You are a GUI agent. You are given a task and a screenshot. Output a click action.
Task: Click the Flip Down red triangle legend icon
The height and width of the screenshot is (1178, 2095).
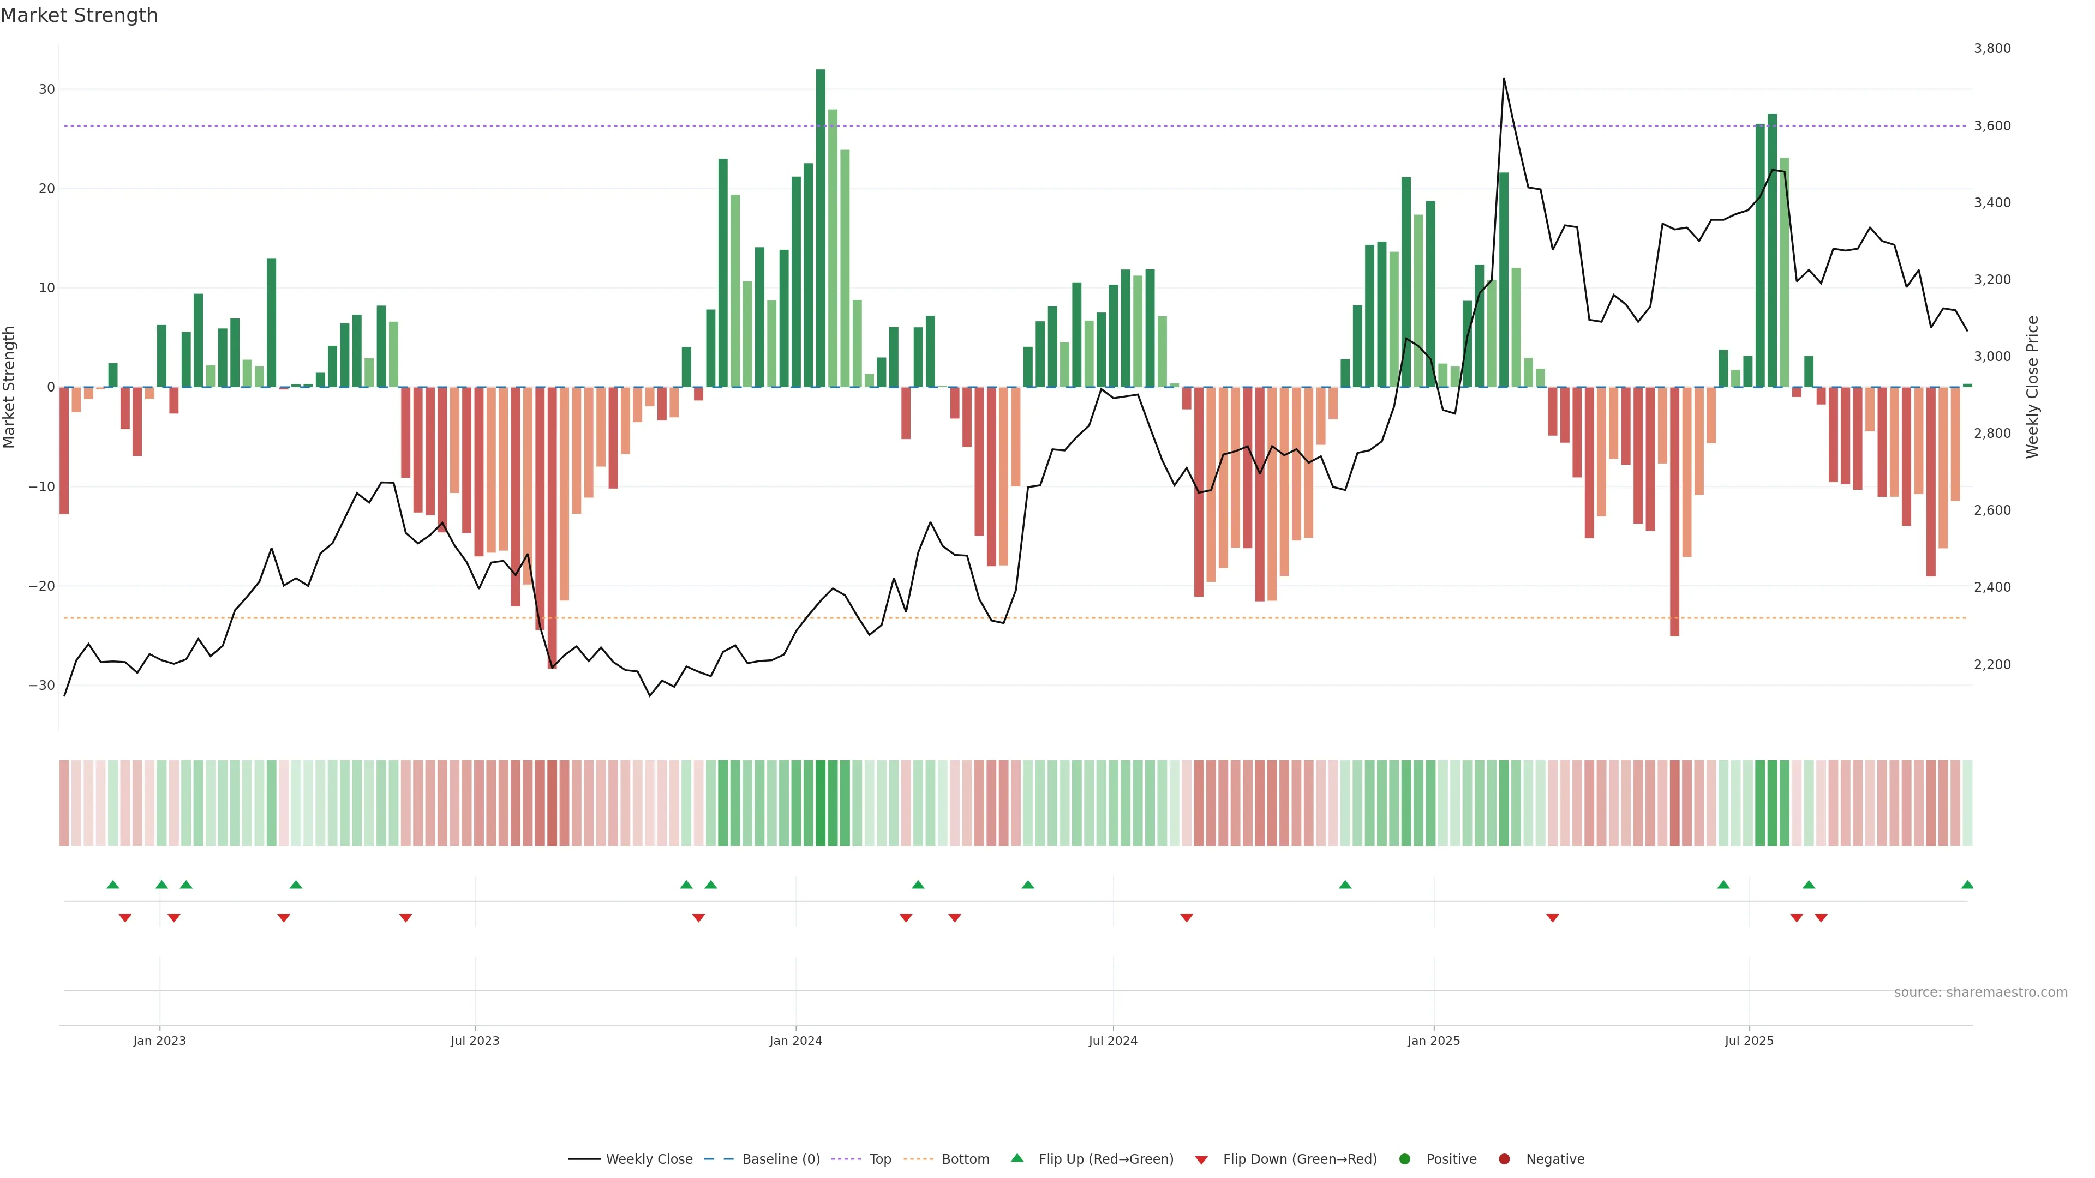point(1201,1160)
